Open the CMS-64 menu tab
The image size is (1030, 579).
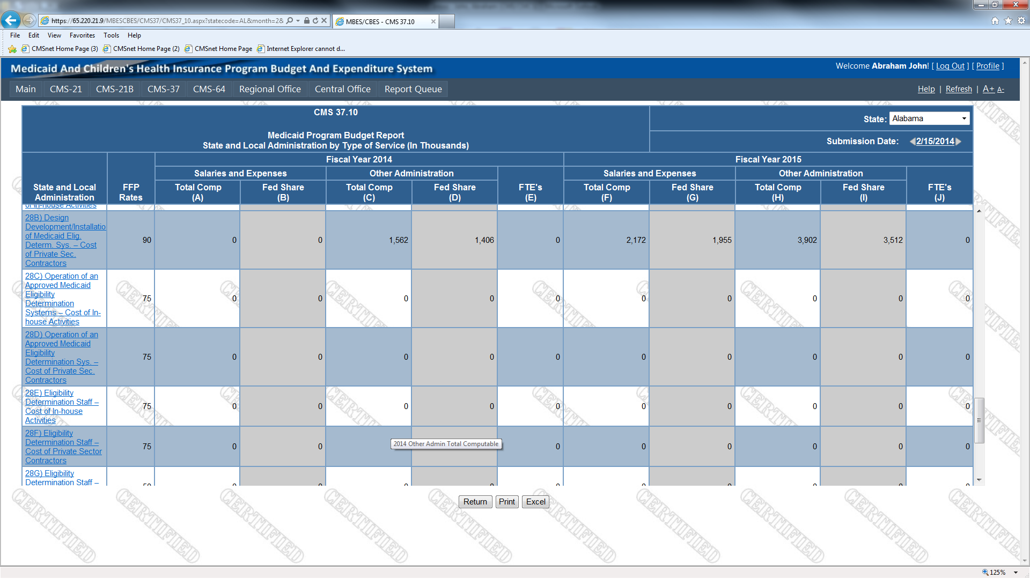click(209, 89)
